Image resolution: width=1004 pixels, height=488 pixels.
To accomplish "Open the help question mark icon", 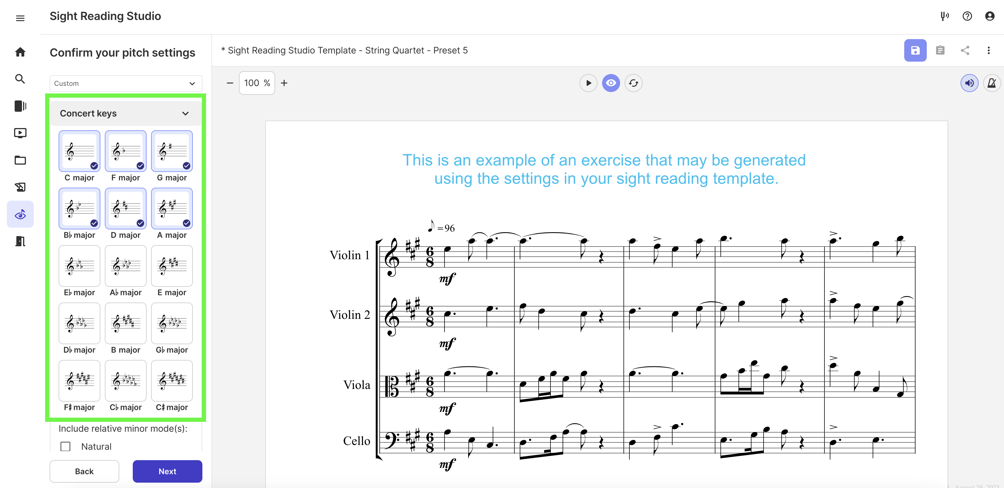I will tap(967, 16).
